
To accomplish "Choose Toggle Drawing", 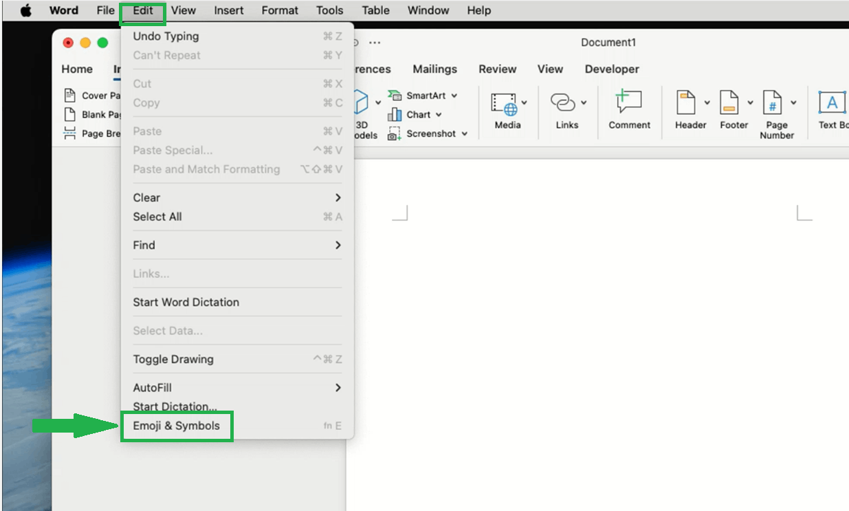I will [x=237, y=359].
